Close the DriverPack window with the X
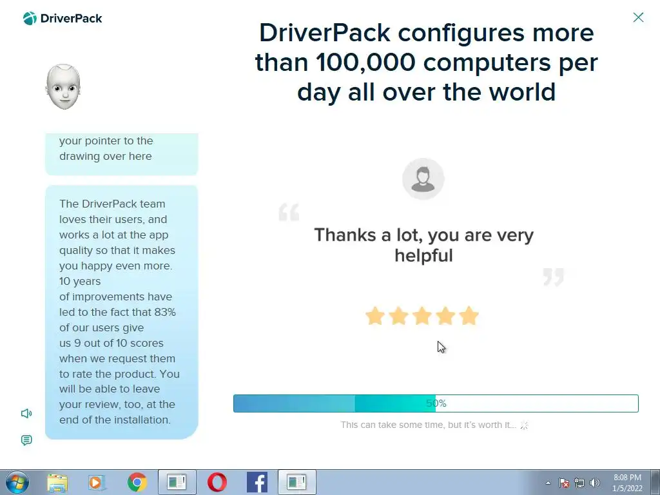The height and width of the screenshot is (495, 660). [x=638, y=17]
